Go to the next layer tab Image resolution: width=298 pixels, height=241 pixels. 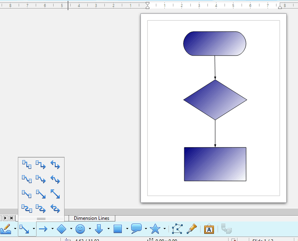pos(5,218)
